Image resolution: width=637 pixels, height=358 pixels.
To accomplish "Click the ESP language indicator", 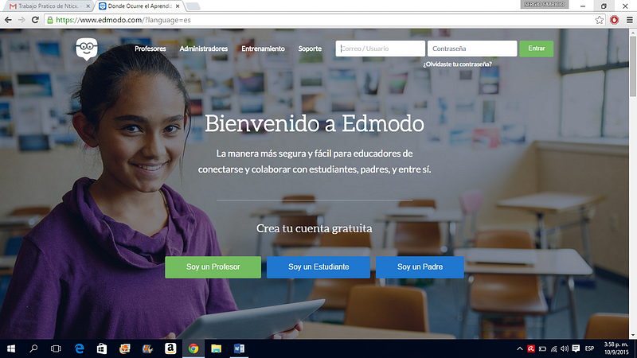I will click(589, 348).
